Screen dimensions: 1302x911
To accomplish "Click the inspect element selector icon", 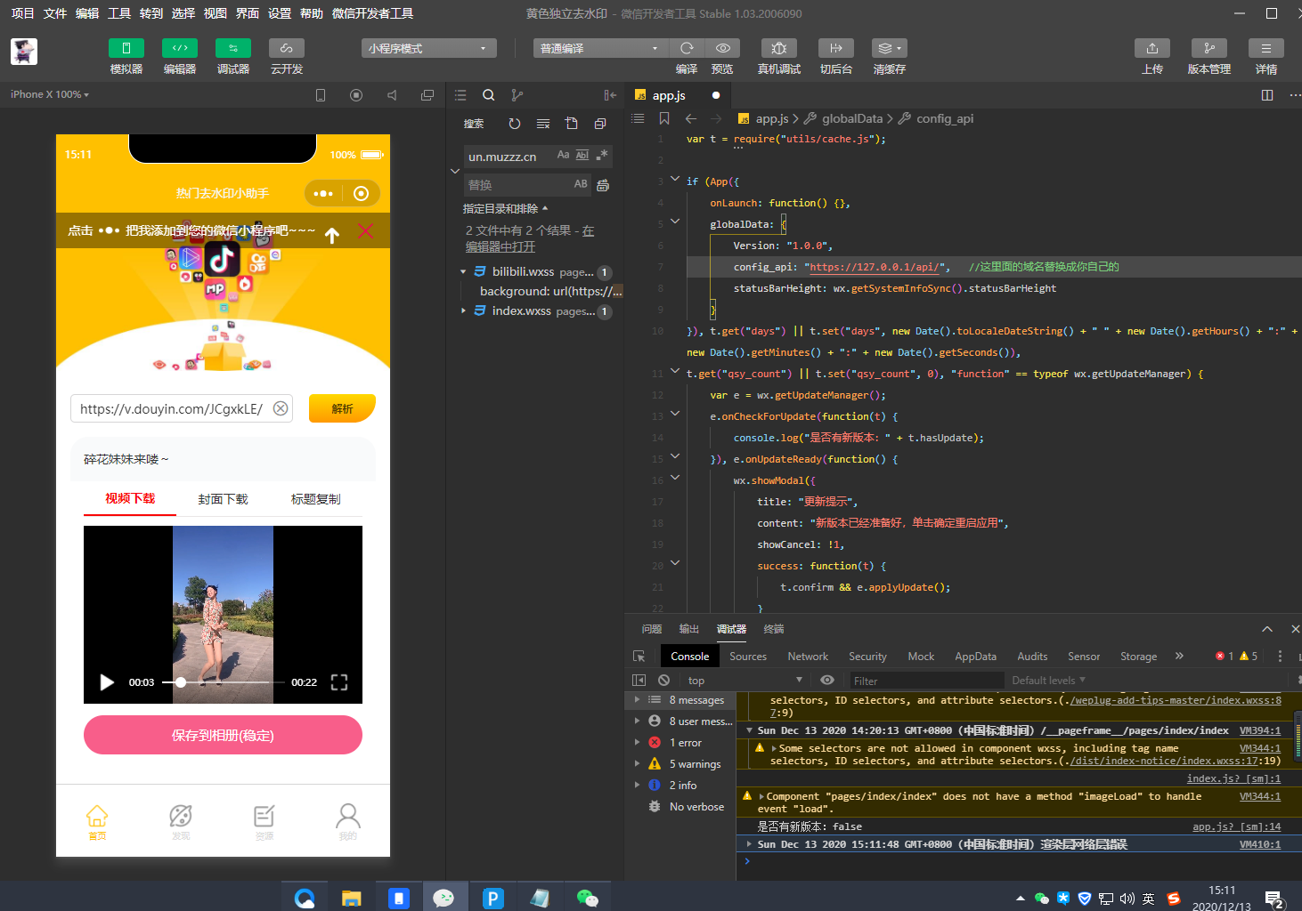I will pos(639,657).
